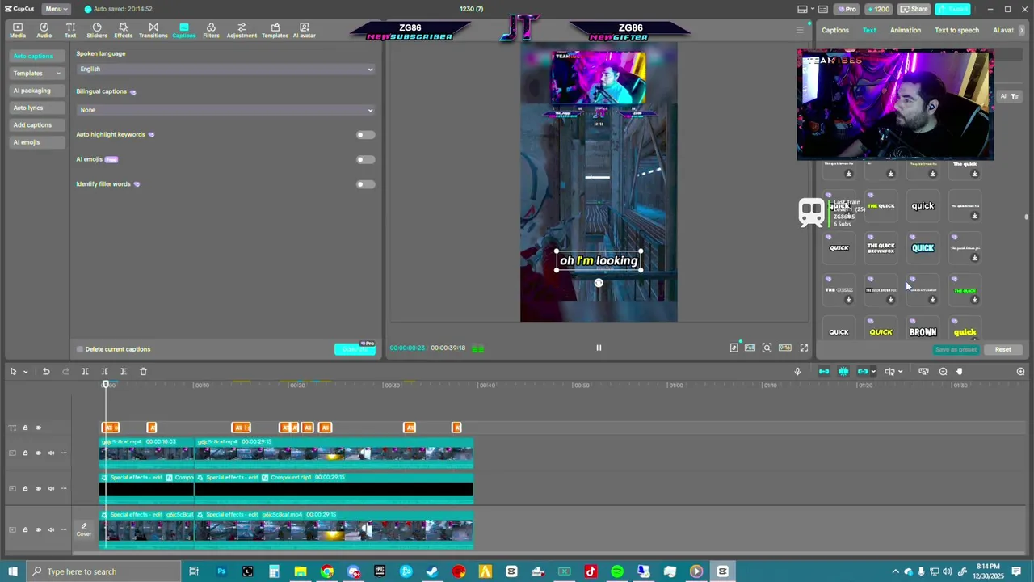1034x582 pixels.
Task: Click the Share button
Action: 914,9
